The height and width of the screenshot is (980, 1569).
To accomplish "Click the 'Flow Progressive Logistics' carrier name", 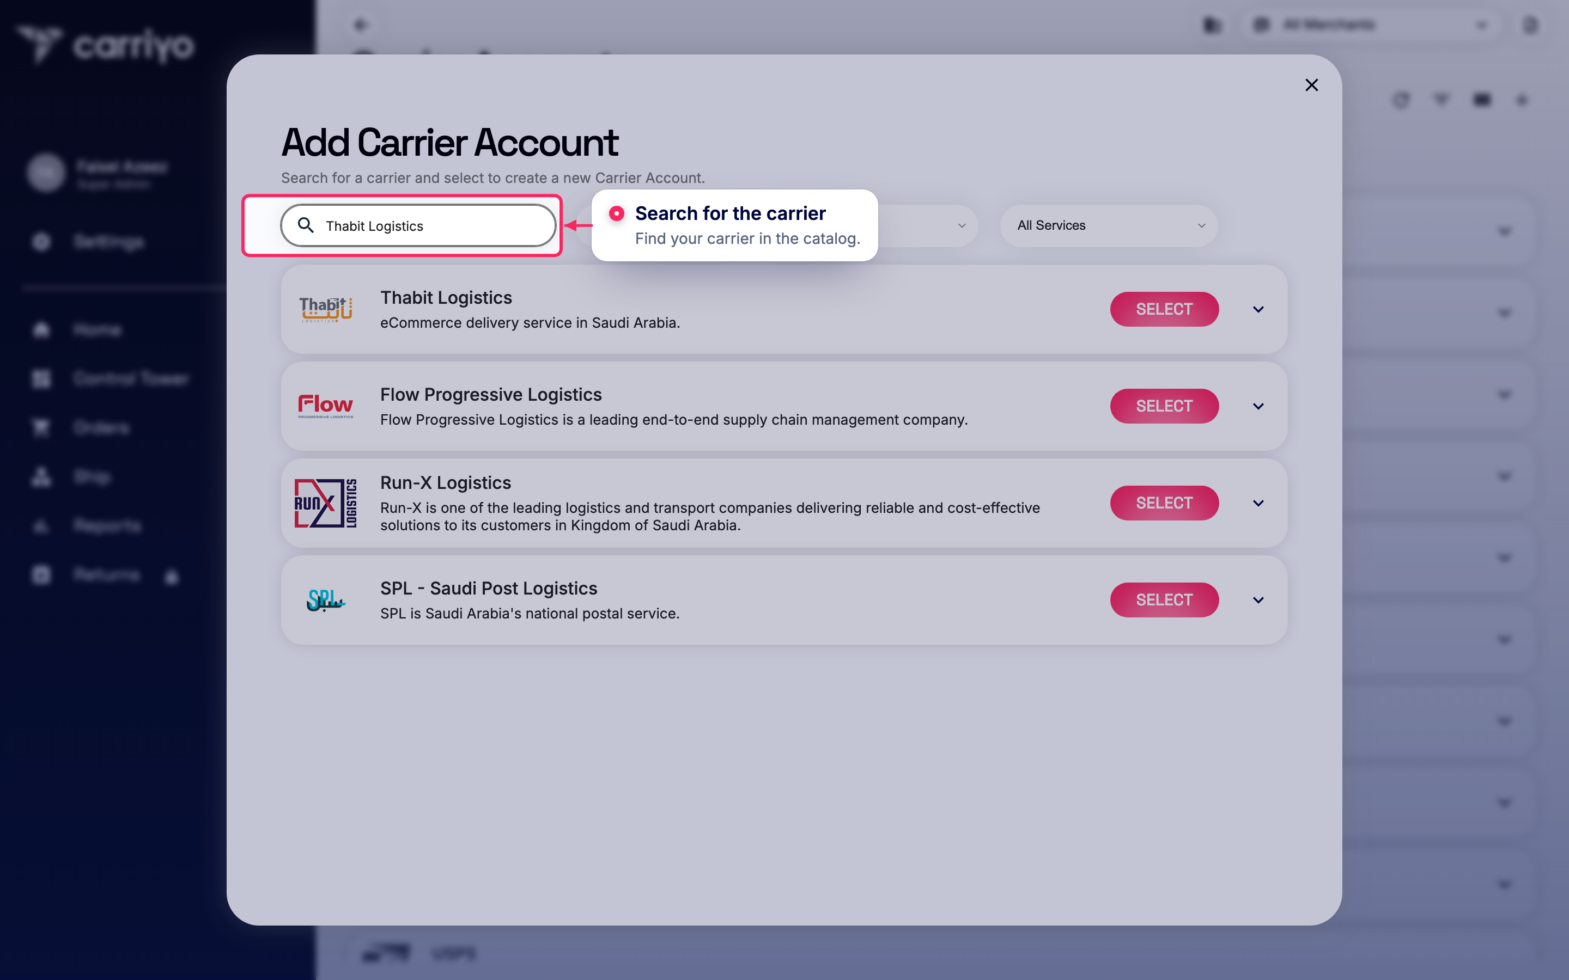I will 491,395.
